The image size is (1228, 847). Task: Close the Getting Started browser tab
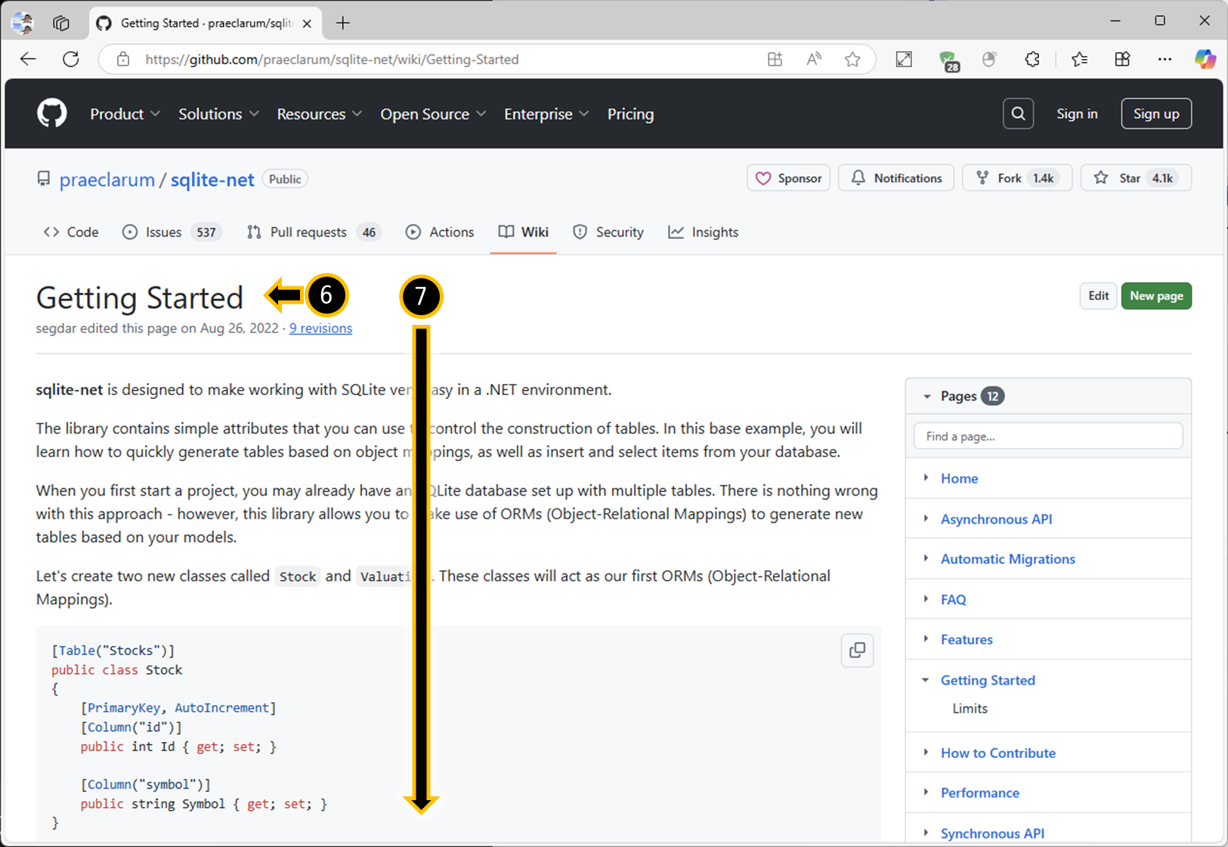(307, 23)
